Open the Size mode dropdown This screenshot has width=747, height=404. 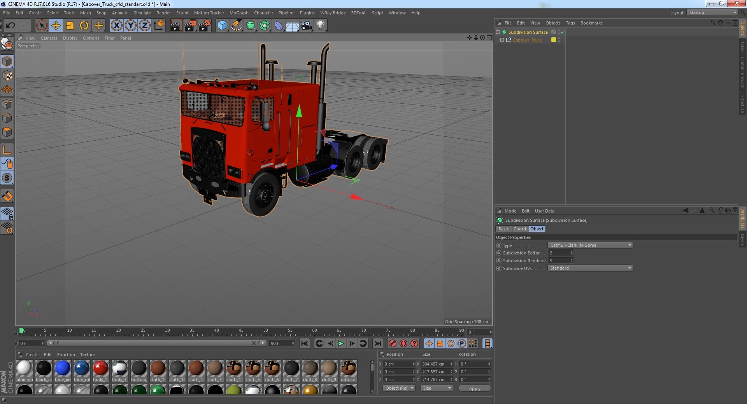point(437,388)
